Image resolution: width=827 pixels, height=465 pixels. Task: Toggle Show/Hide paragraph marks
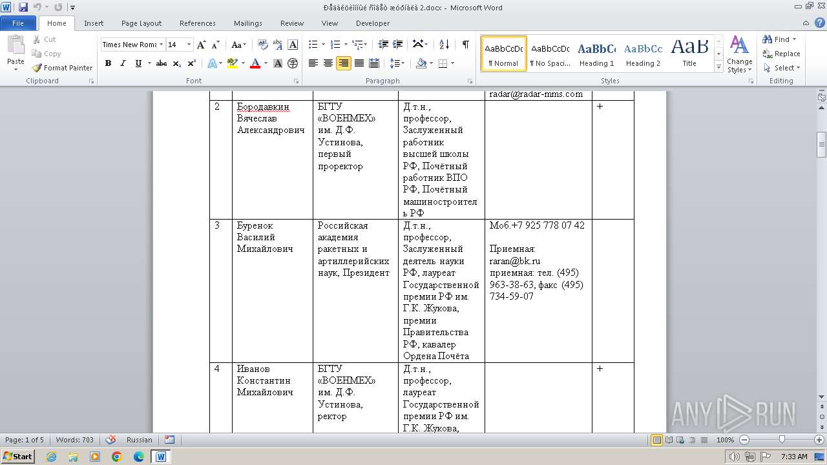465,45
